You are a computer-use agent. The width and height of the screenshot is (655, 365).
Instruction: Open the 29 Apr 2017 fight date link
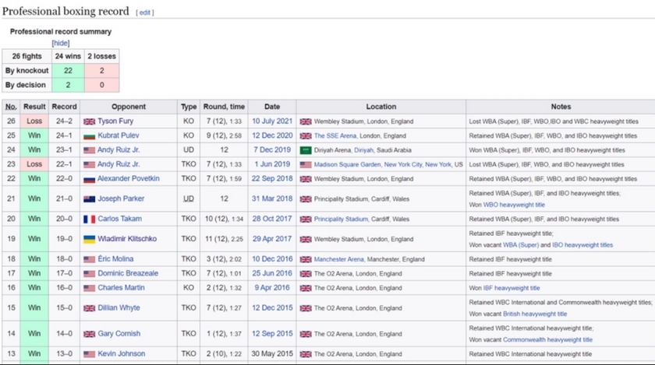coord(272,239)
